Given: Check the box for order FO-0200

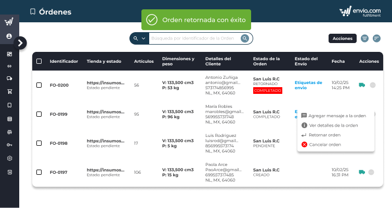Looking at the screenshot, I should (x=39, y=85).
